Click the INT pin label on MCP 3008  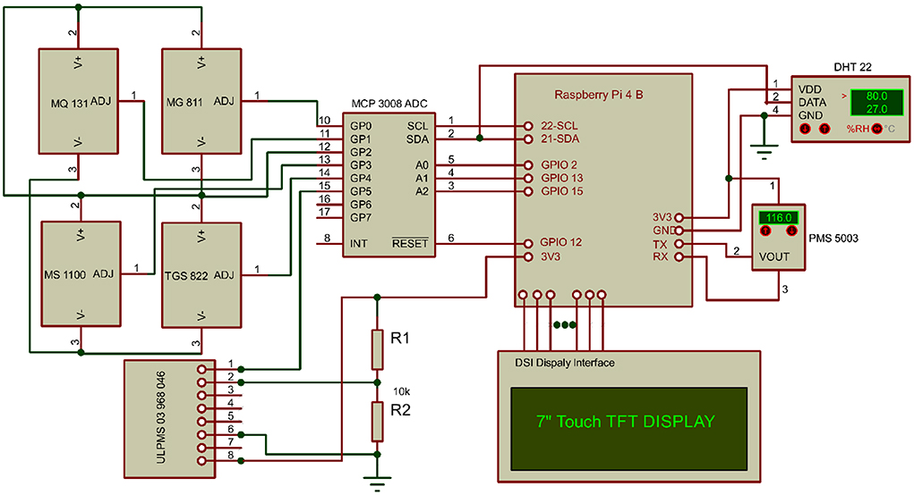[x=358, y=244]
